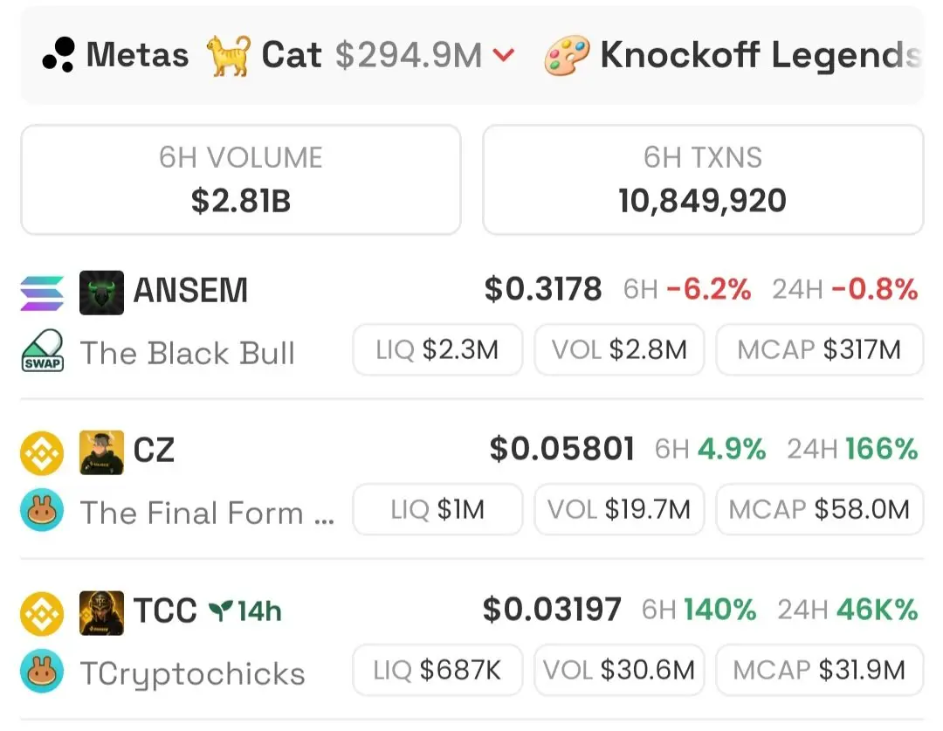Screen dimensions: 943x731
Task: Click the CZ token avatar image
Action: [x=101, y=452]
